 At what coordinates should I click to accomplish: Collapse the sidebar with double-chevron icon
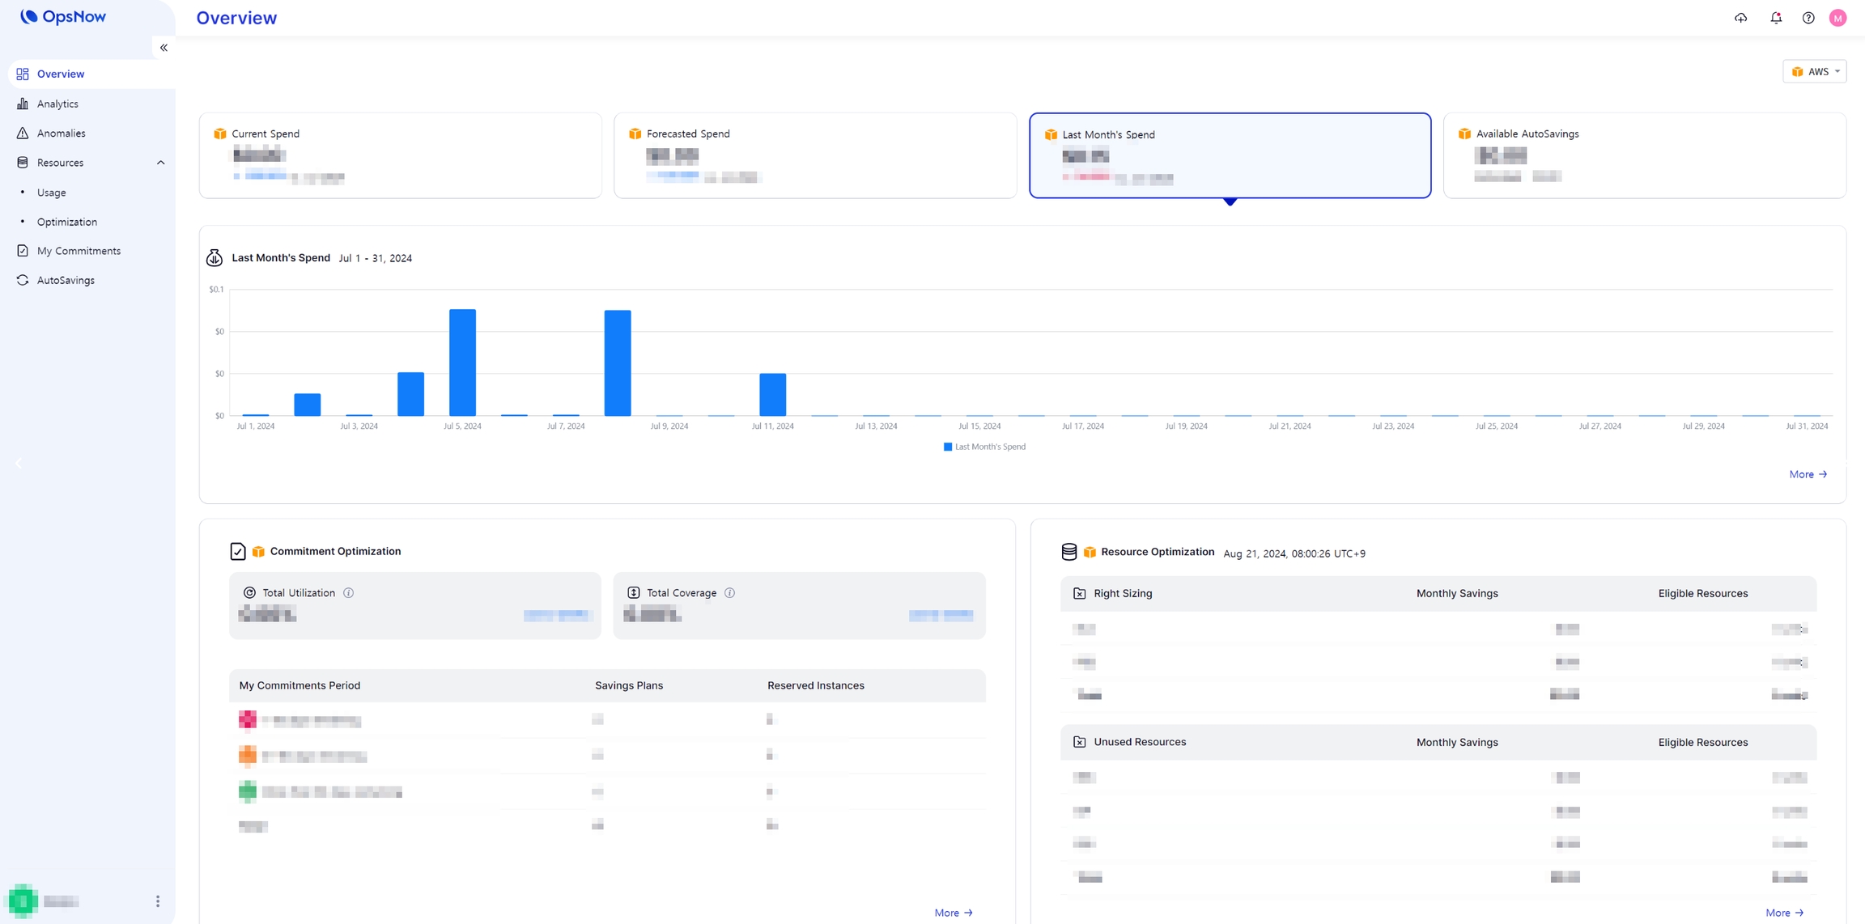pyautogui.click(x=164, y=48)
